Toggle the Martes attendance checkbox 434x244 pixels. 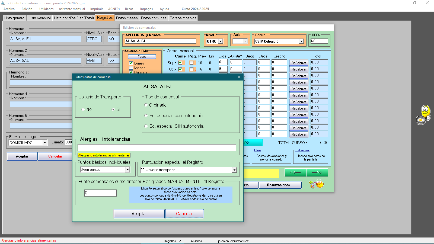click(x=131, y=68)
